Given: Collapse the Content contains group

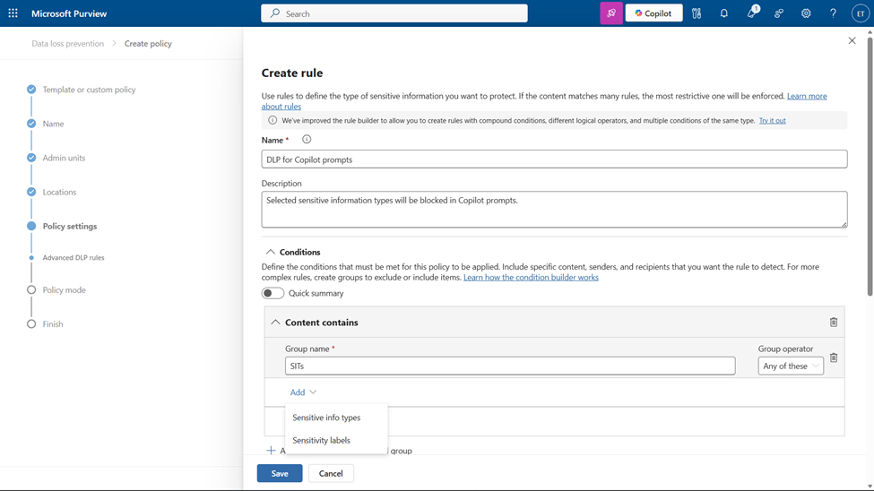Looking at the screenshot, I should (275, 323).
